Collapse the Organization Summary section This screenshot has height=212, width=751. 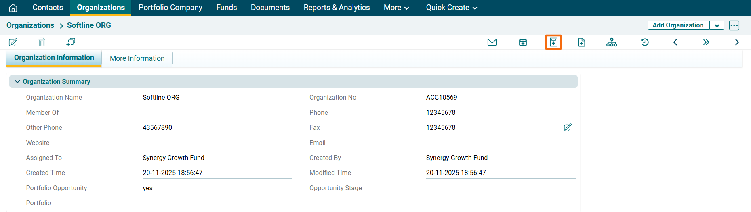click(x=17, y=81)
